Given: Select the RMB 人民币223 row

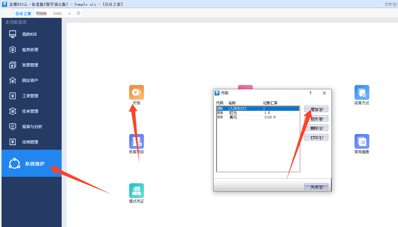Looking at the screenshot, I should coord(258,108).
